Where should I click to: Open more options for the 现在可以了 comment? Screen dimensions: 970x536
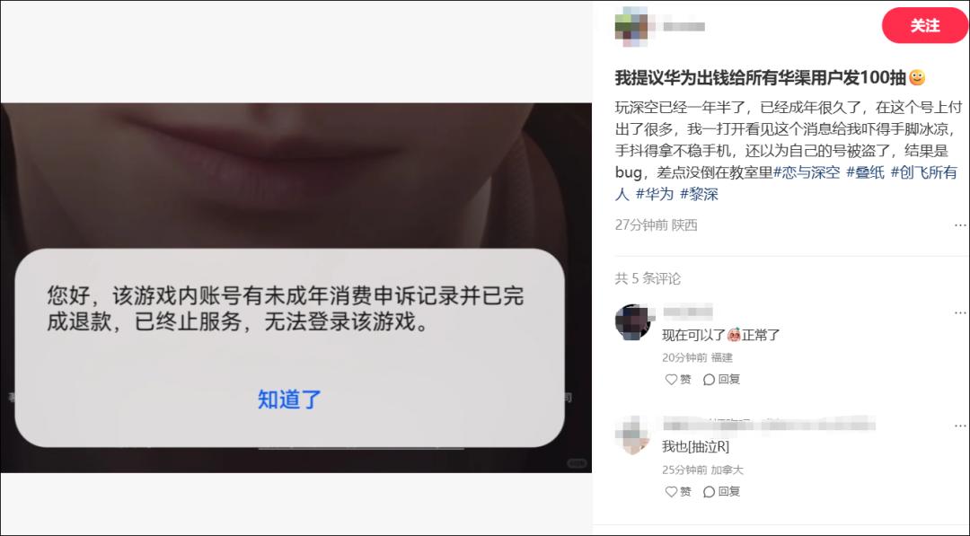click(960, 312)
